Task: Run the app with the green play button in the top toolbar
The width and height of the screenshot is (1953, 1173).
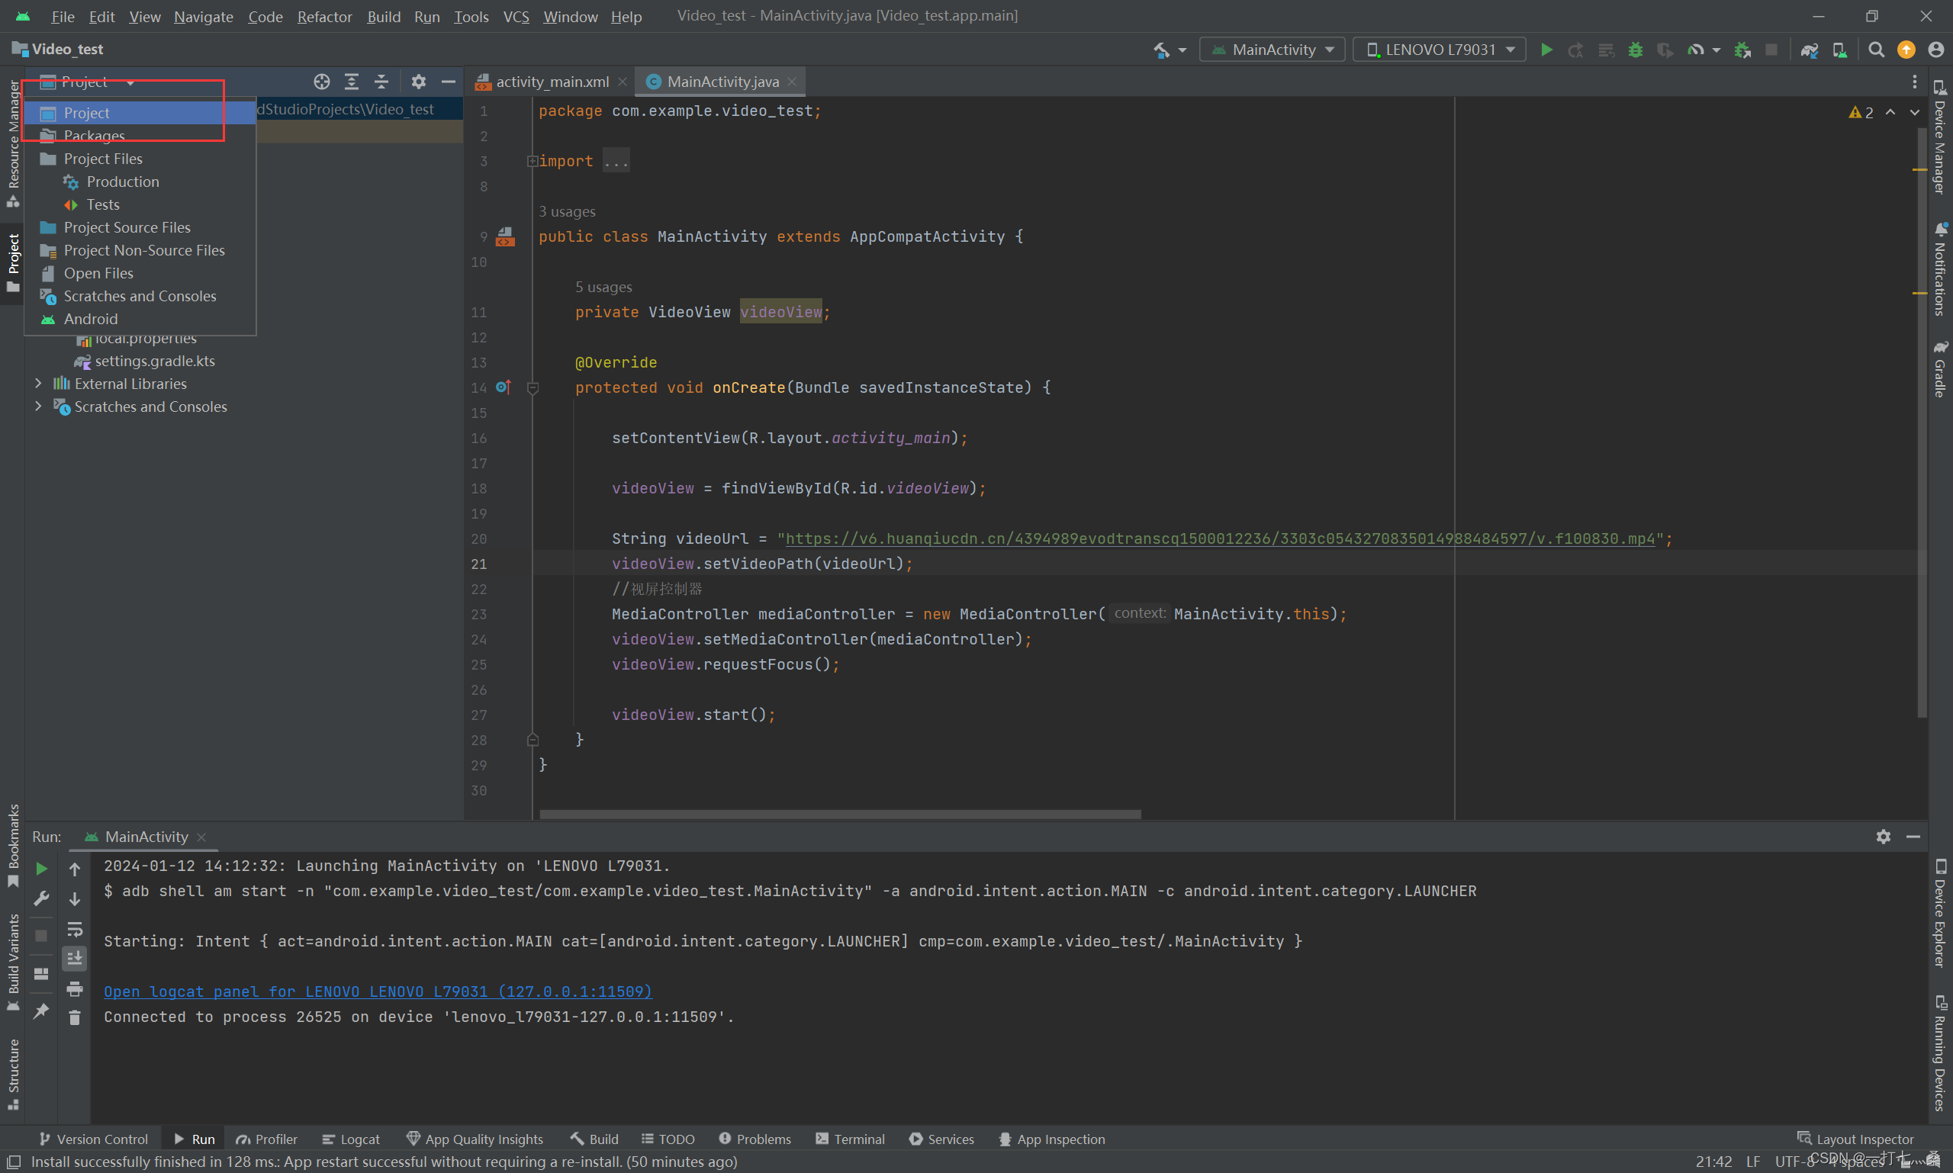Action: [1546, 50]
